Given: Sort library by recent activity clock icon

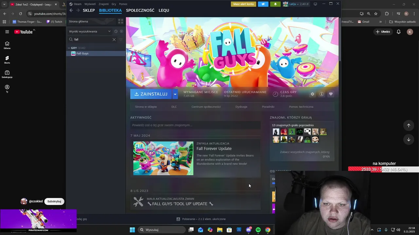Looking at the screenshot, I should pyautogui.click(x=116, y=31).
